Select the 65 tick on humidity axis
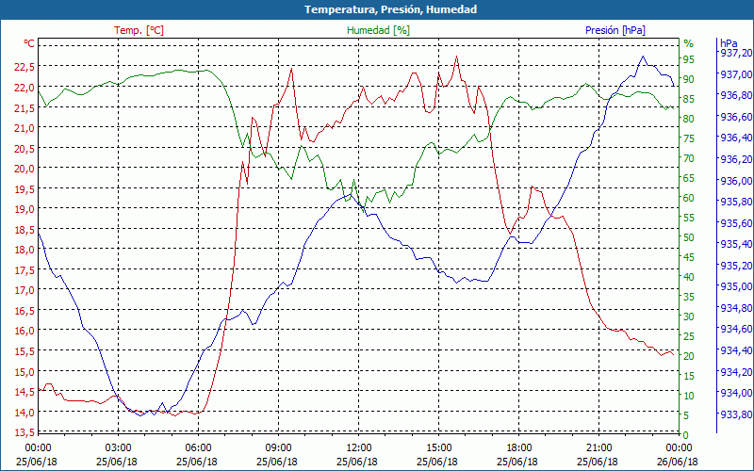754x471 pixels. 689,178
